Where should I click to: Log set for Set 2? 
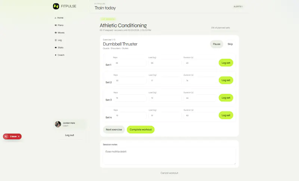226,80
